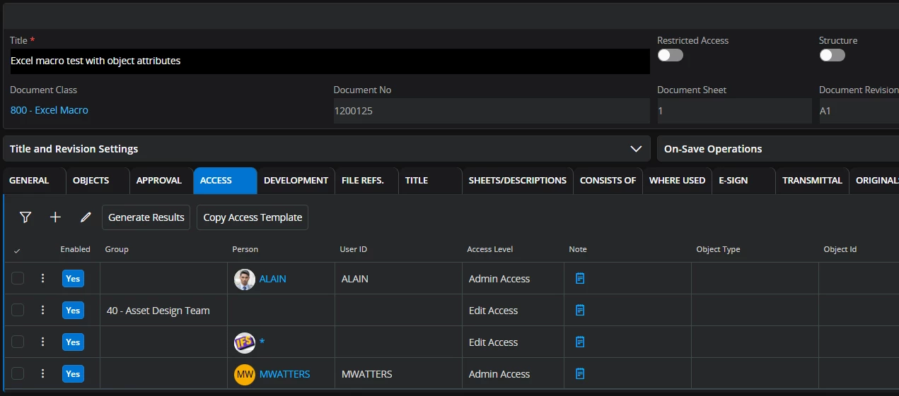The height and width of the screenshot is (396, 899).
Task: Tick the select-all checkbox in table header
Action: click(x=17, y=250)
